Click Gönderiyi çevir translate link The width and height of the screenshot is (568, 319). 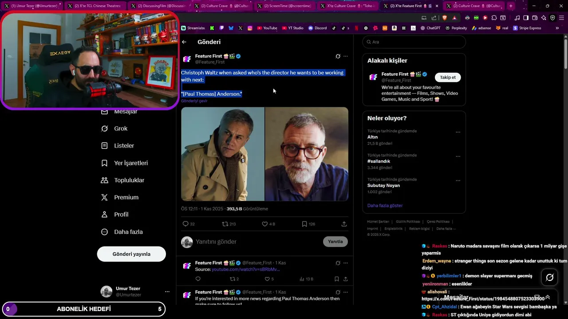tap(194, 101)
